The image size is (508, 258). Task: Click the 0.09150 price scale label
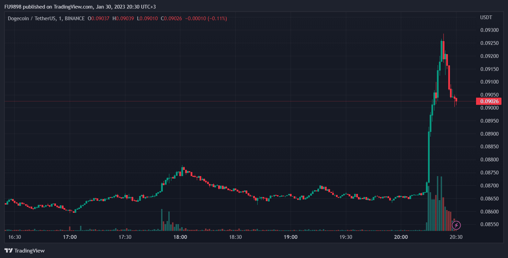tap(489, 69)
